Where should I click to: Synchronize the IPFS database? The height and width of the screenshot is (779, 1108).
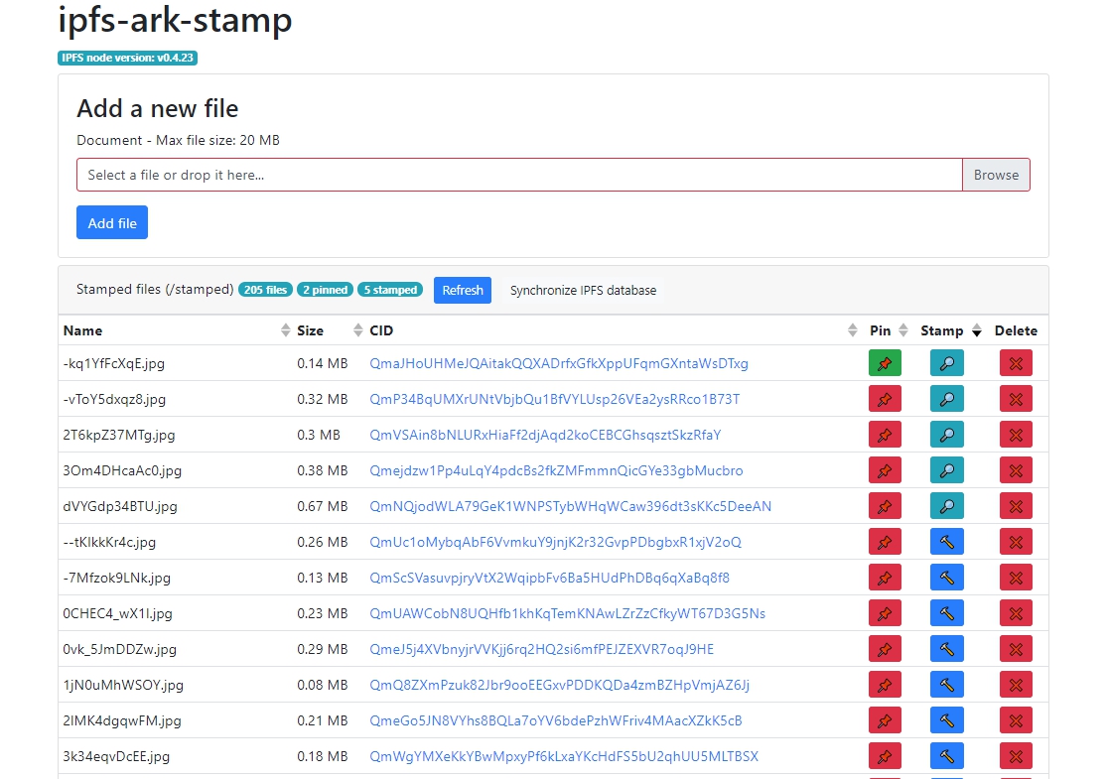583,290
